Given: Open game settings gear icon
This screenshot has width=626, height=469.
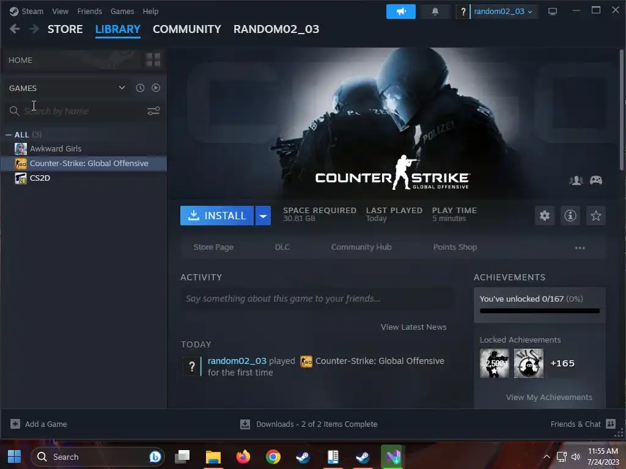Looking at the screenshot, I should 545,216.
